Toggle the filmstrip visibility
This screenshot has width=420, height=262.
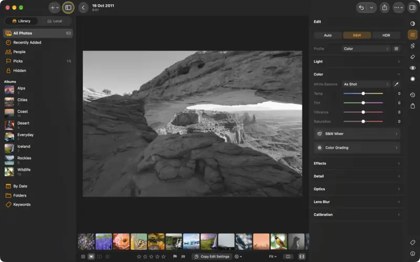(302, 257)
